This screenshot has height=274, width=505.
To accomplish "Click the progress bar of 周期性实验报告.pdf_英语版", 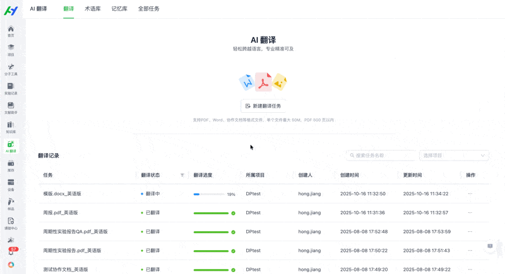I will (x=211, y=251).
